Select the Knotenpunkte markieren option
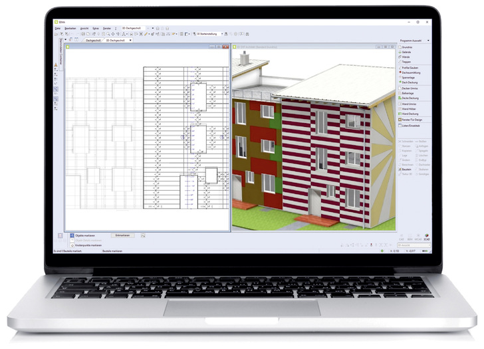Image resolution: width=484 pixels, height=349 pixels. (86, 245)
